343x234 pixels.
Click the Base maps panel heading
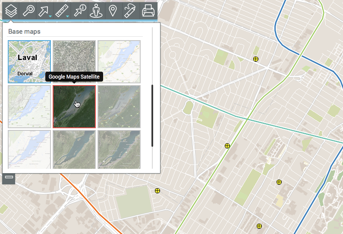pos(24,32)
